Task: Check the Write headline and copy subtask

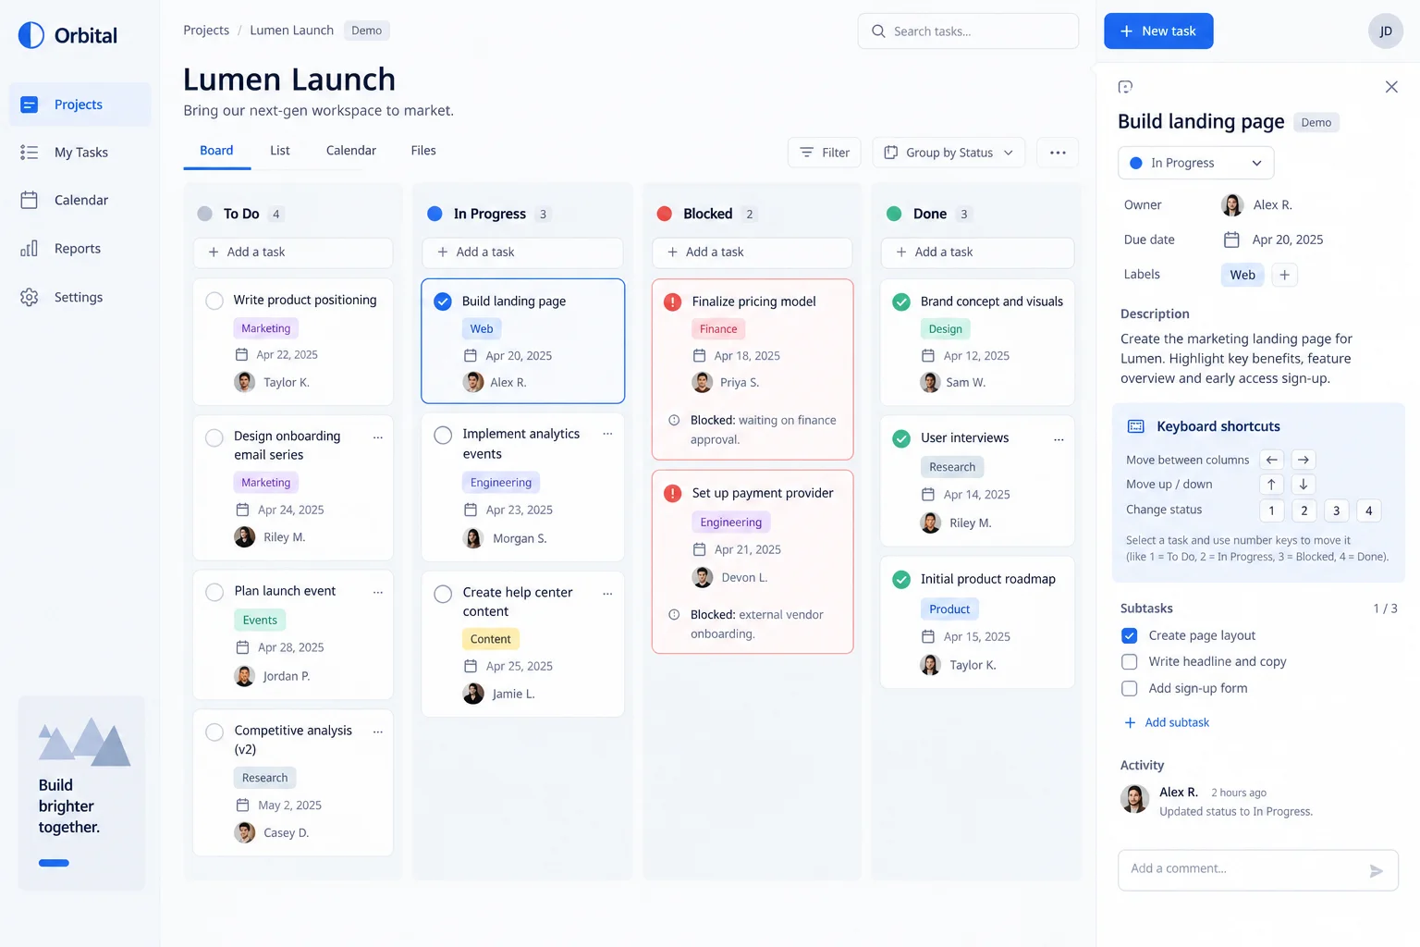Action: 1130,662
